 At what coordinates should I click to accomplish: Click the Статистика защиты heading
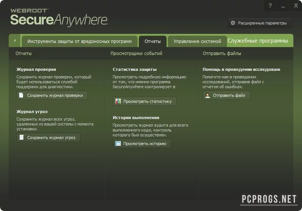(135, 69)
